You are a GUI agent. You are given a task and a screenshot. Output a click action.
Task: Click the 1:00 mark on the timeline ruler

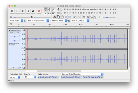click(x=65, y=24)
